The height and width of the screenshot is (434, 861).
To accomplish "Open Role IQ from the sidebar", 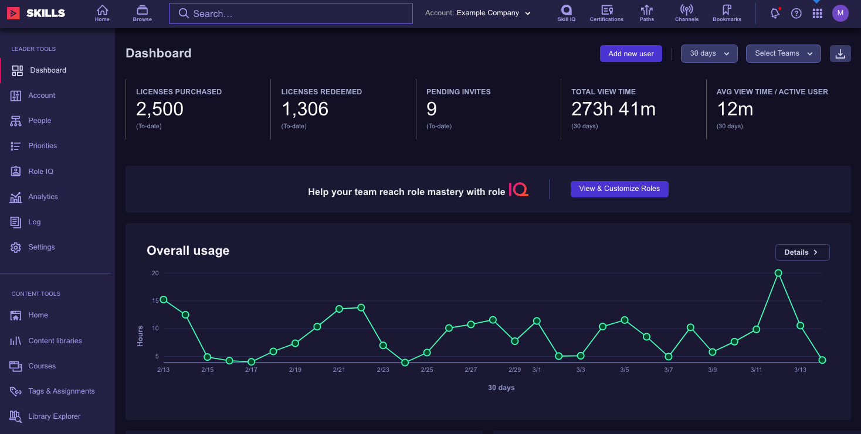I will [x=42, y=171].
